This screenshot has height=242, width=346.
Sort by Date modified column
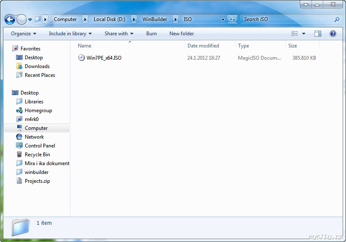pos(203,46)
